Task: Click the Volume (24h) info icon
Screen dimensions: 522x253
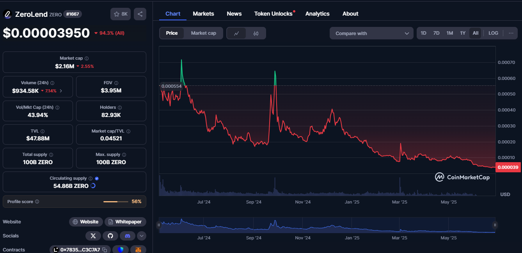Action: (52, 83)
